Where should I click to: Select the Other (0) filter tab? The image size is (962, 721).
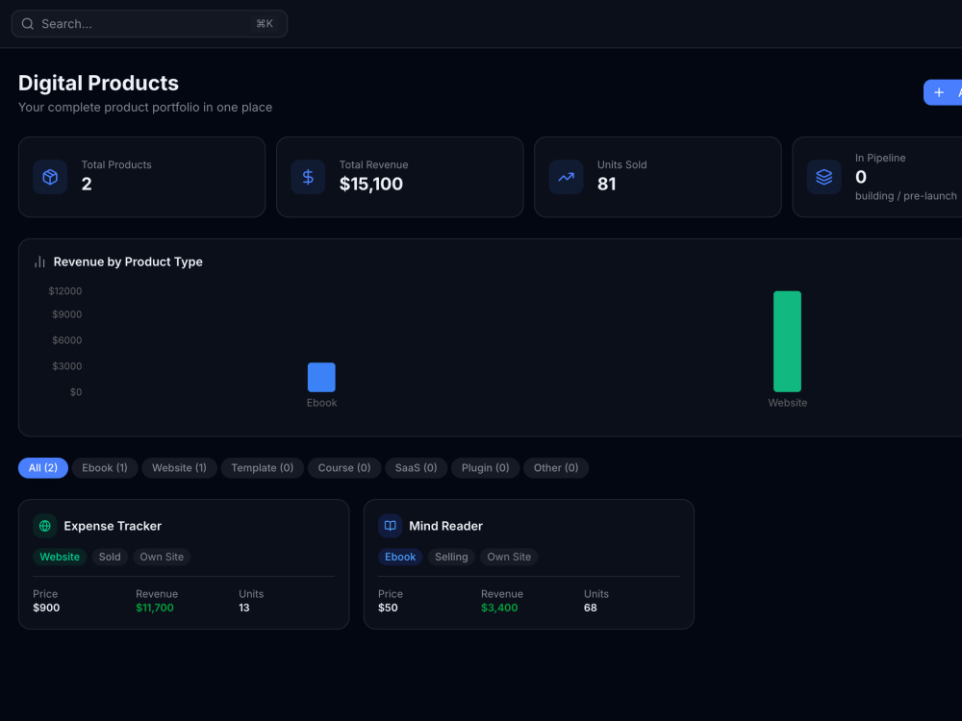coord(556,468)
